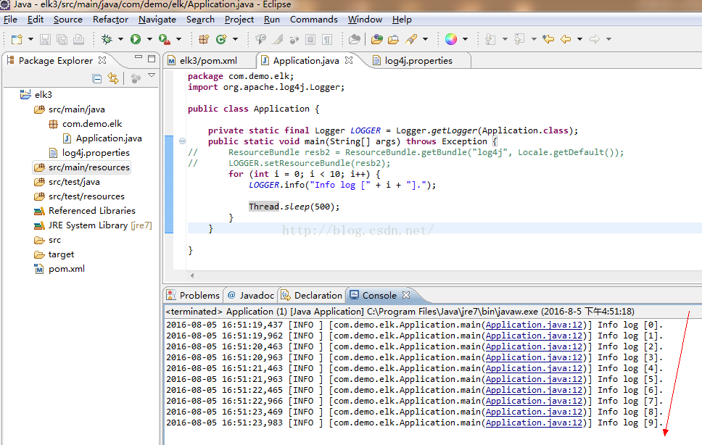Viewport: 702px width, 445px height.
Task: Open the File menu
Action: 10,20
